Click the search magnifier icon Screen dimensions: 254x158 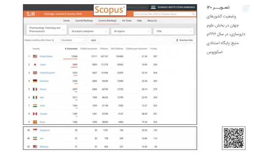tap(193, 14)
